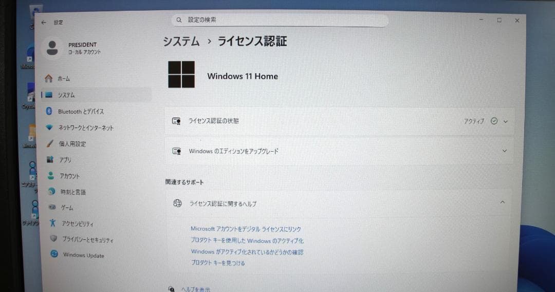Click the アクティブ status text
The height and width of the screenshot is (292, 555).
[x=474, y=121]
